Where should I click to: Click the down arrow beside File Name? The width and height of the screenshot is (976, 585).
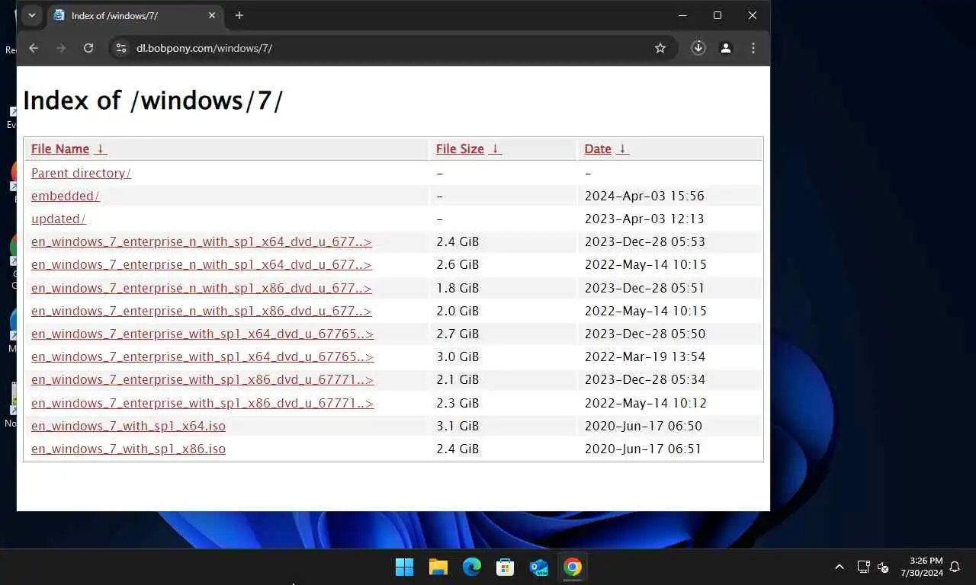click(x=101, y=149)
